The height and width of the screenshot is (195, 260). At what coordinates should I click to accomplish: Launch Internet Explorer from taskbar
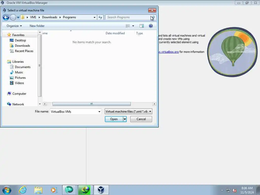[23, 190]
